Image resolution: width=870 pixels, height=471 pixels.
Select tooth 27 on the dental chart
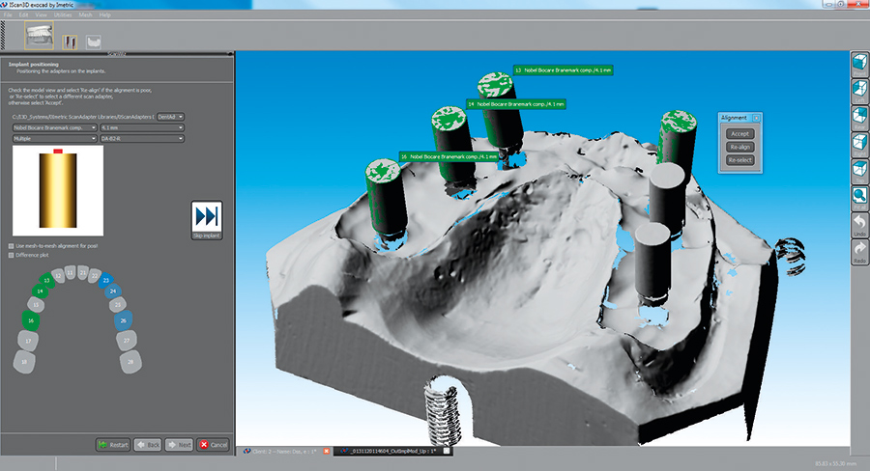tap(127, 341)
